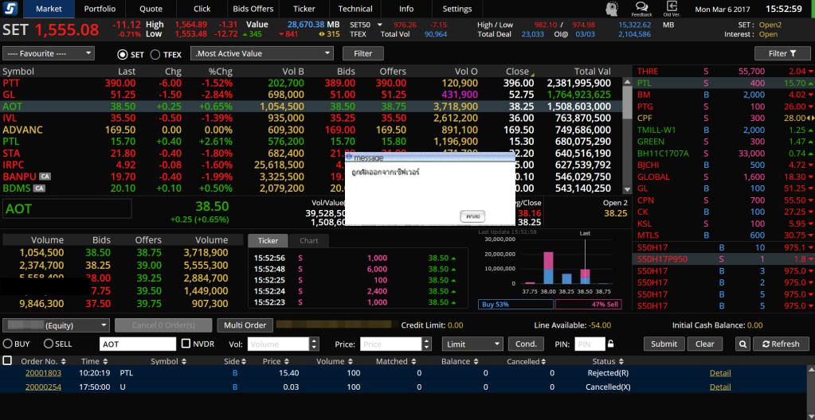The width and height of the screenshot is (815, 420).
Task: Select the SET market radio button
Action: point(123,54)
